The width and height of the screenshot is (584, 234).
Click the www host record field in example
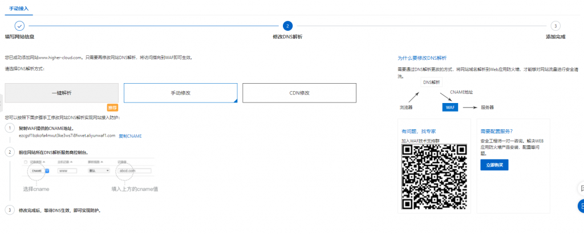67,171
